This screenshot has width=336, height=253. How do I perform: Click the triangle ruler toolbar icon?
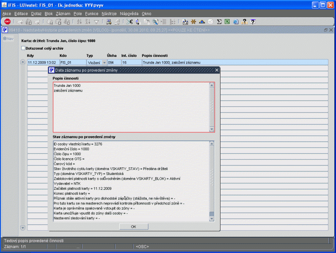click(x=202, y=22)
